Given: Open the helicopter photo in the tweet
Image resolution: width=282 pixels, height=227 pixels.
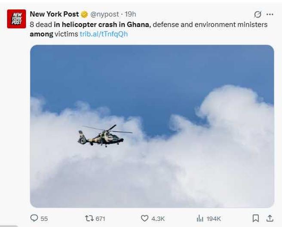Looking at the screenshot, I should pyautogui.click(x=152, y=126).
